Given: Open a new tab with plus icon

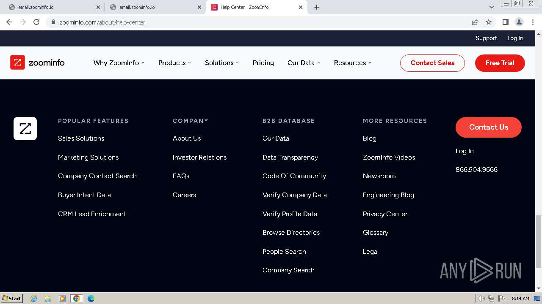Looking at the screenshot, I should (317, 7).
